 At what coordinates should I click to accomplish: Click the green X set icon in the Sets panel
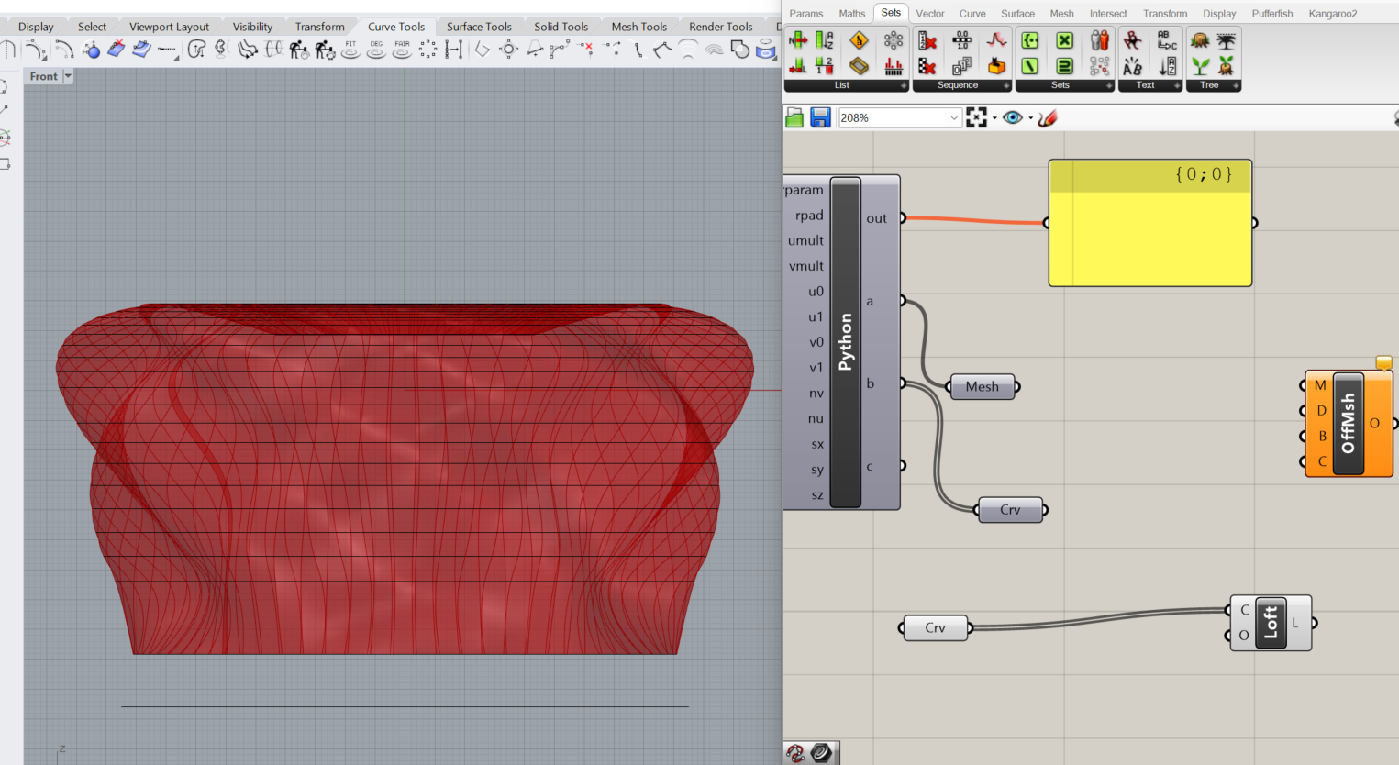click(1064, 40)
